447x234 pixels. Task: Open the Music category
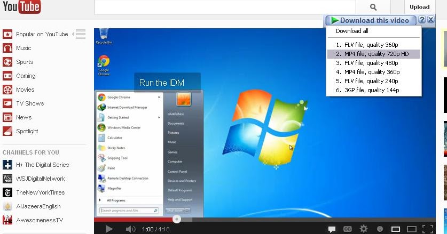click(x=23, y=48)
